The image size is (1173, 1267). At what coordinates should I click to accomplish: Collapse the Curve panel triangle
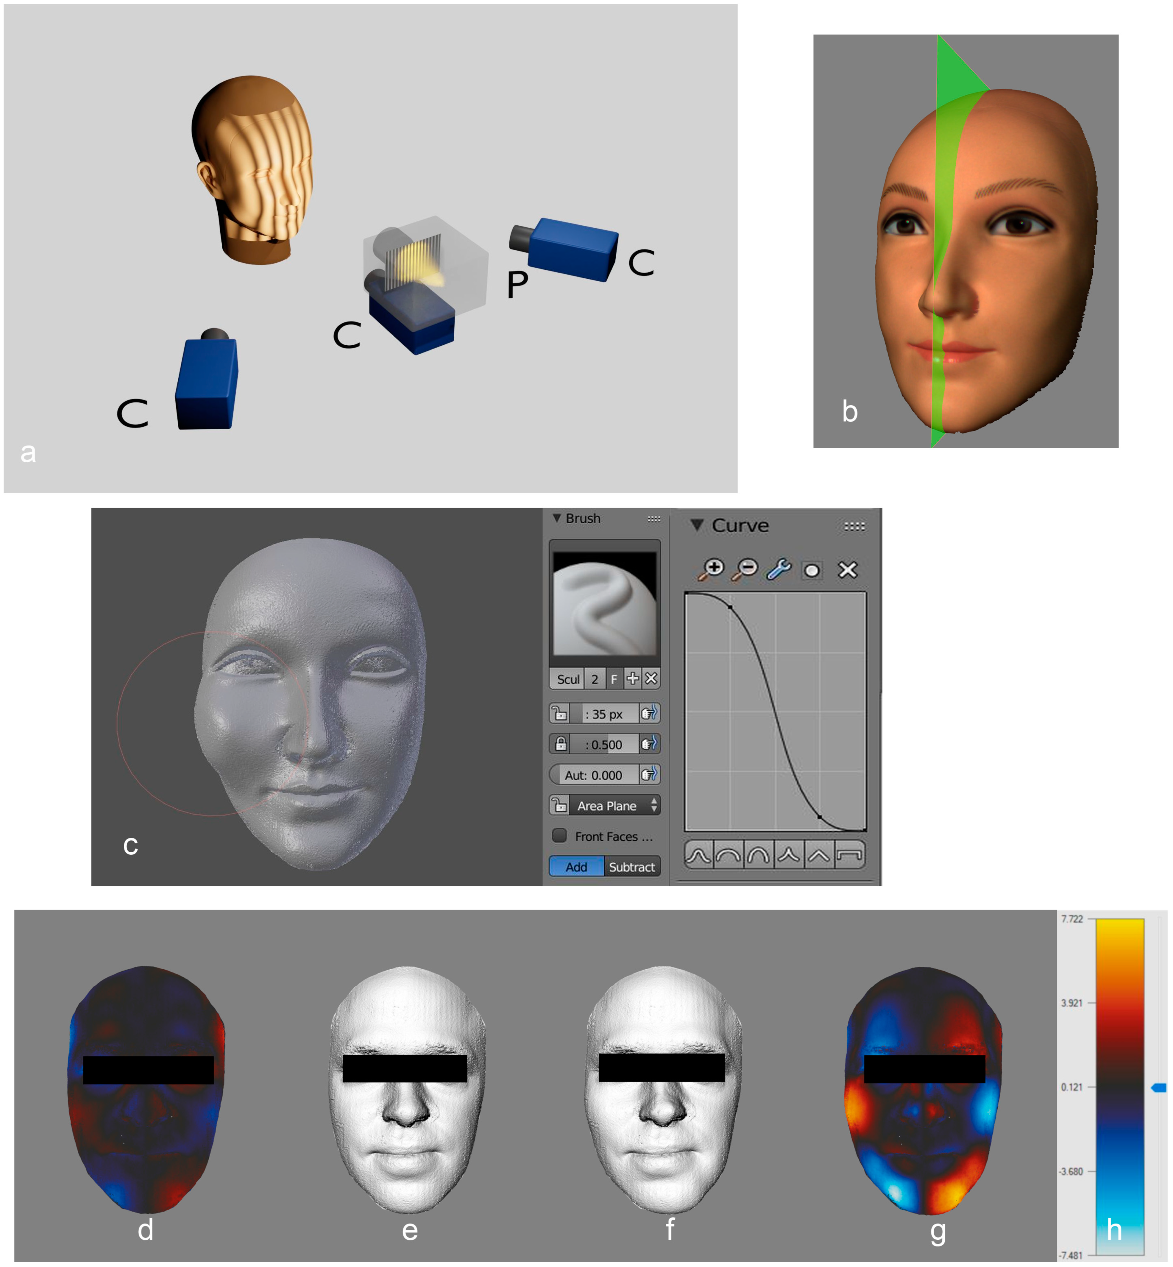pyautogui.click(x=698, y=525)
